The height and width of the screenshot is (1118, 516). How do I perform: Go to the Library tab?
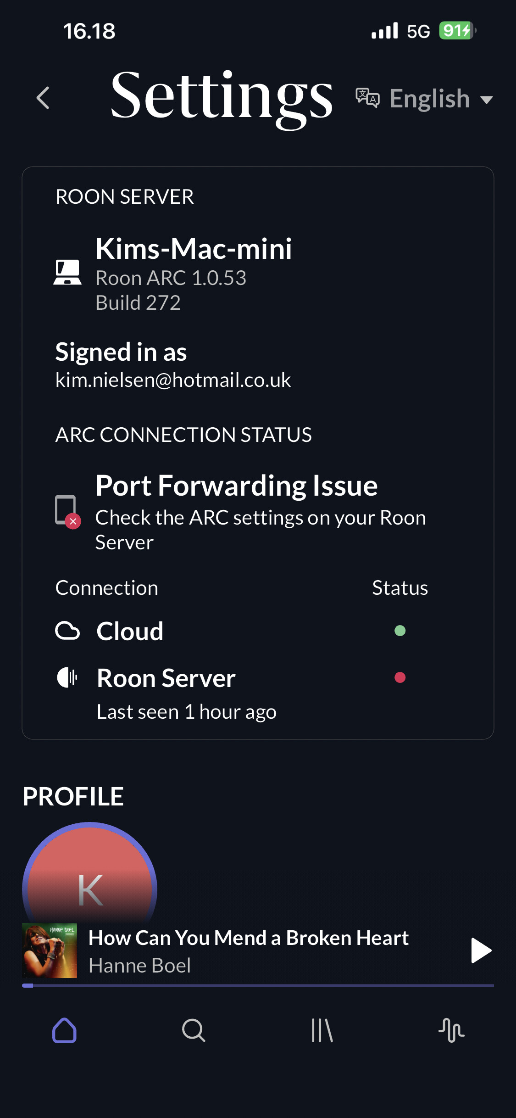tap(322, 1030)
